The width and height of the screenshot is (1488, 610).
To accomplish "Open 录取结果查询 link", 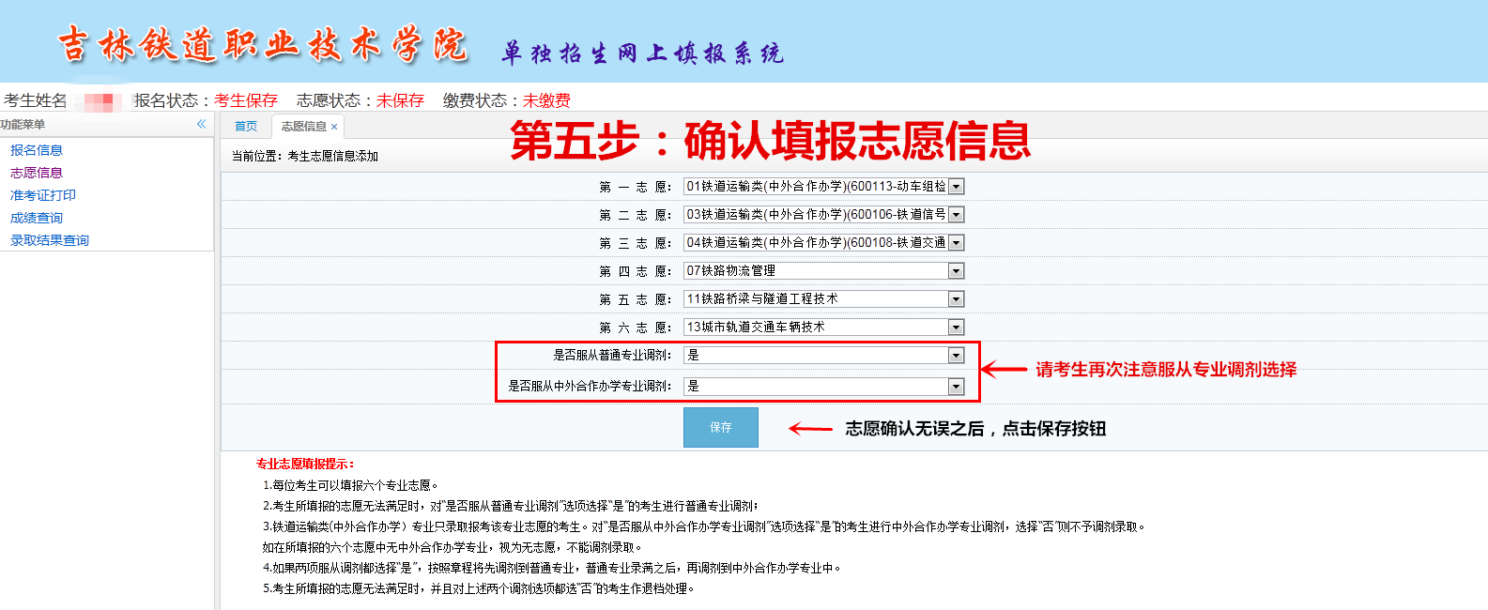I will [50, 240].
